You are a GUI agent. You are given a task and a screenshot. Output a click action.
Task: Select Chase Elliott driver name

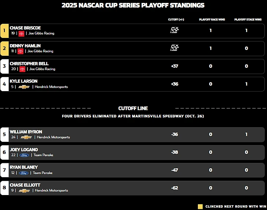(x=25, y=185)
